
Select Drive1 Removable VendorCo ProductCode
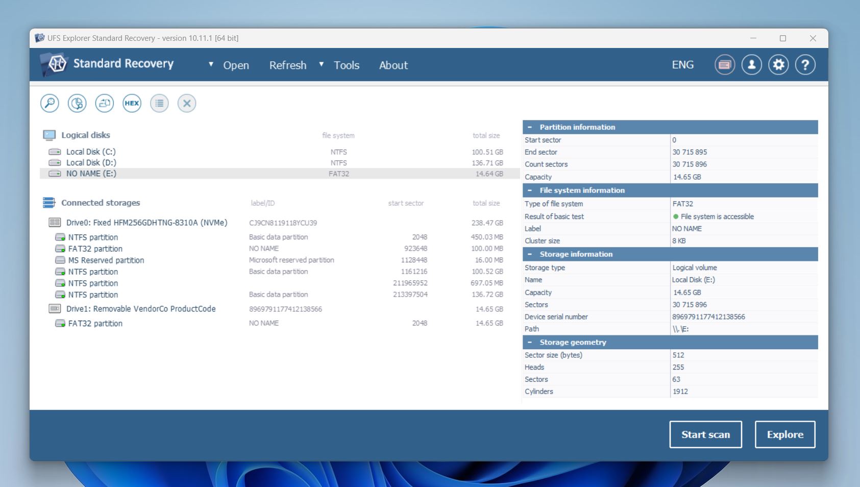point(280,309)
